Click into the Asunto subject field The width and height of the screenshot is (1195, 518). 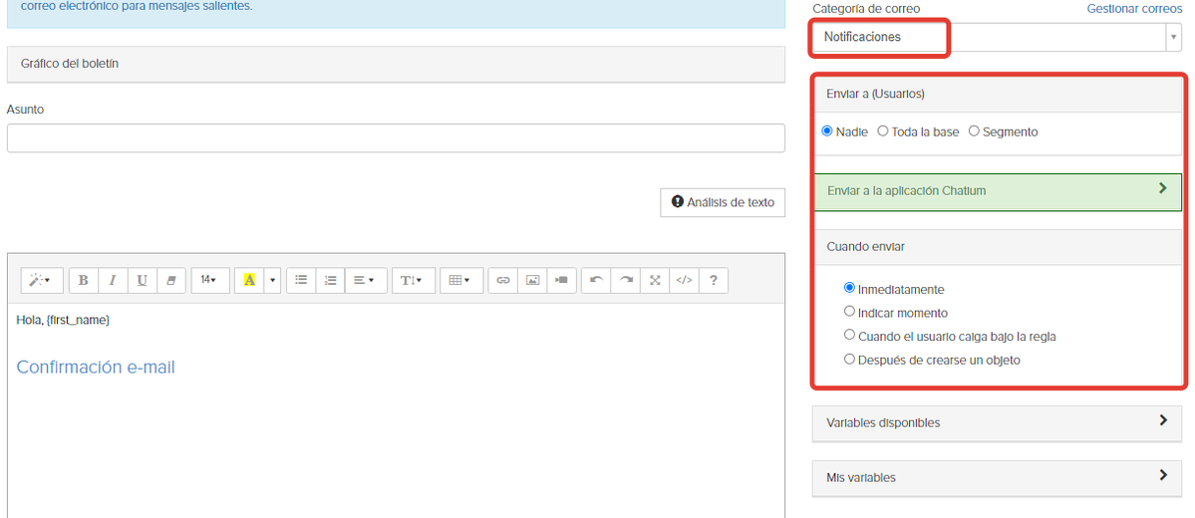[396, 137]
